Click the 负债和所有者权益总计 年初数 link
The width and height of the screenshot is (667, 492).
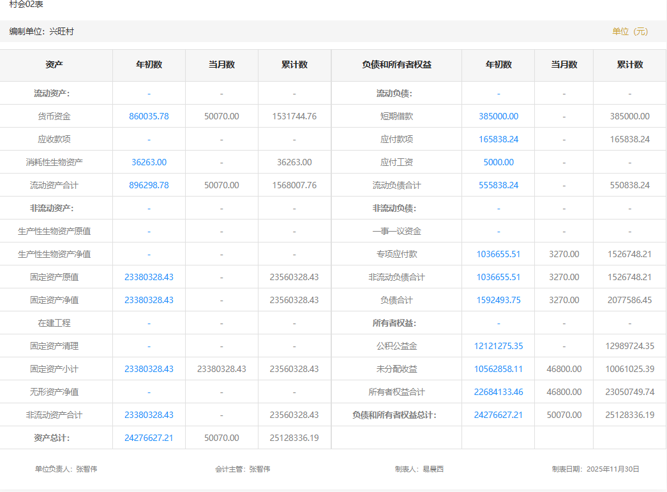coord(498,415)
